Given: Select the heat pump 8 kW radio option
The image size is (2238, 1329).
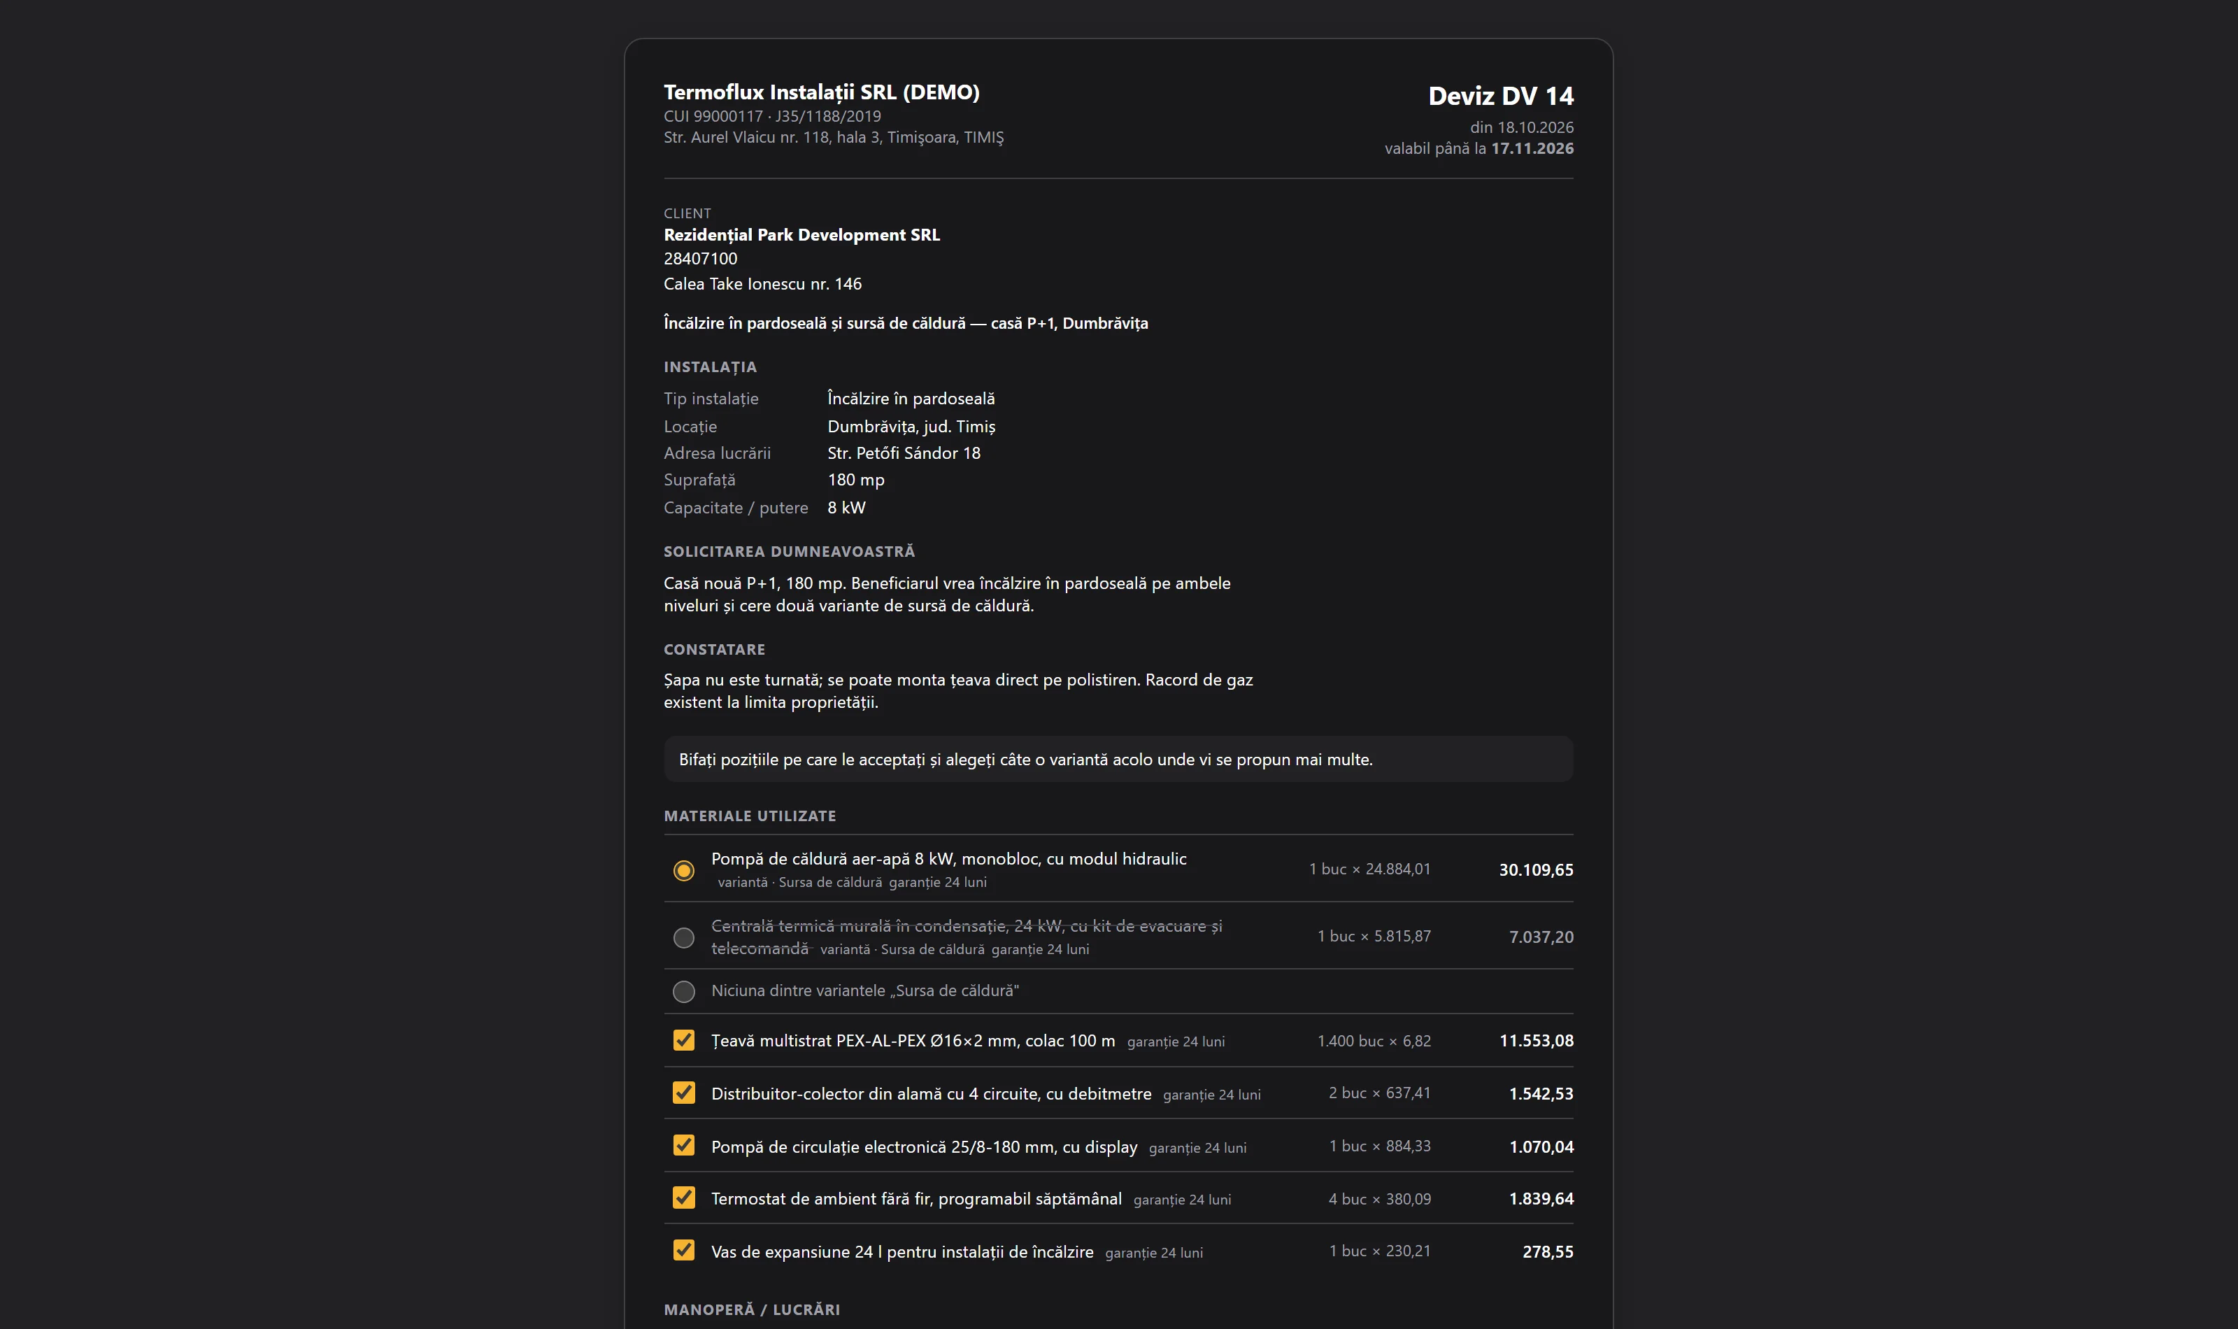Looking at the screenshot, I should [x=683, y=869].
